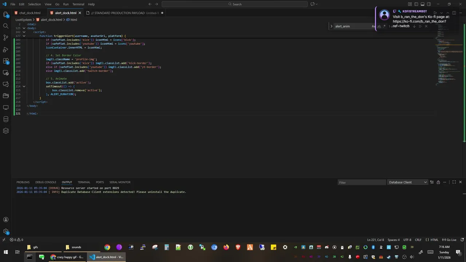
Task: Open the folder-shaped project manager icon in activity bar
Action: point(6,96)
